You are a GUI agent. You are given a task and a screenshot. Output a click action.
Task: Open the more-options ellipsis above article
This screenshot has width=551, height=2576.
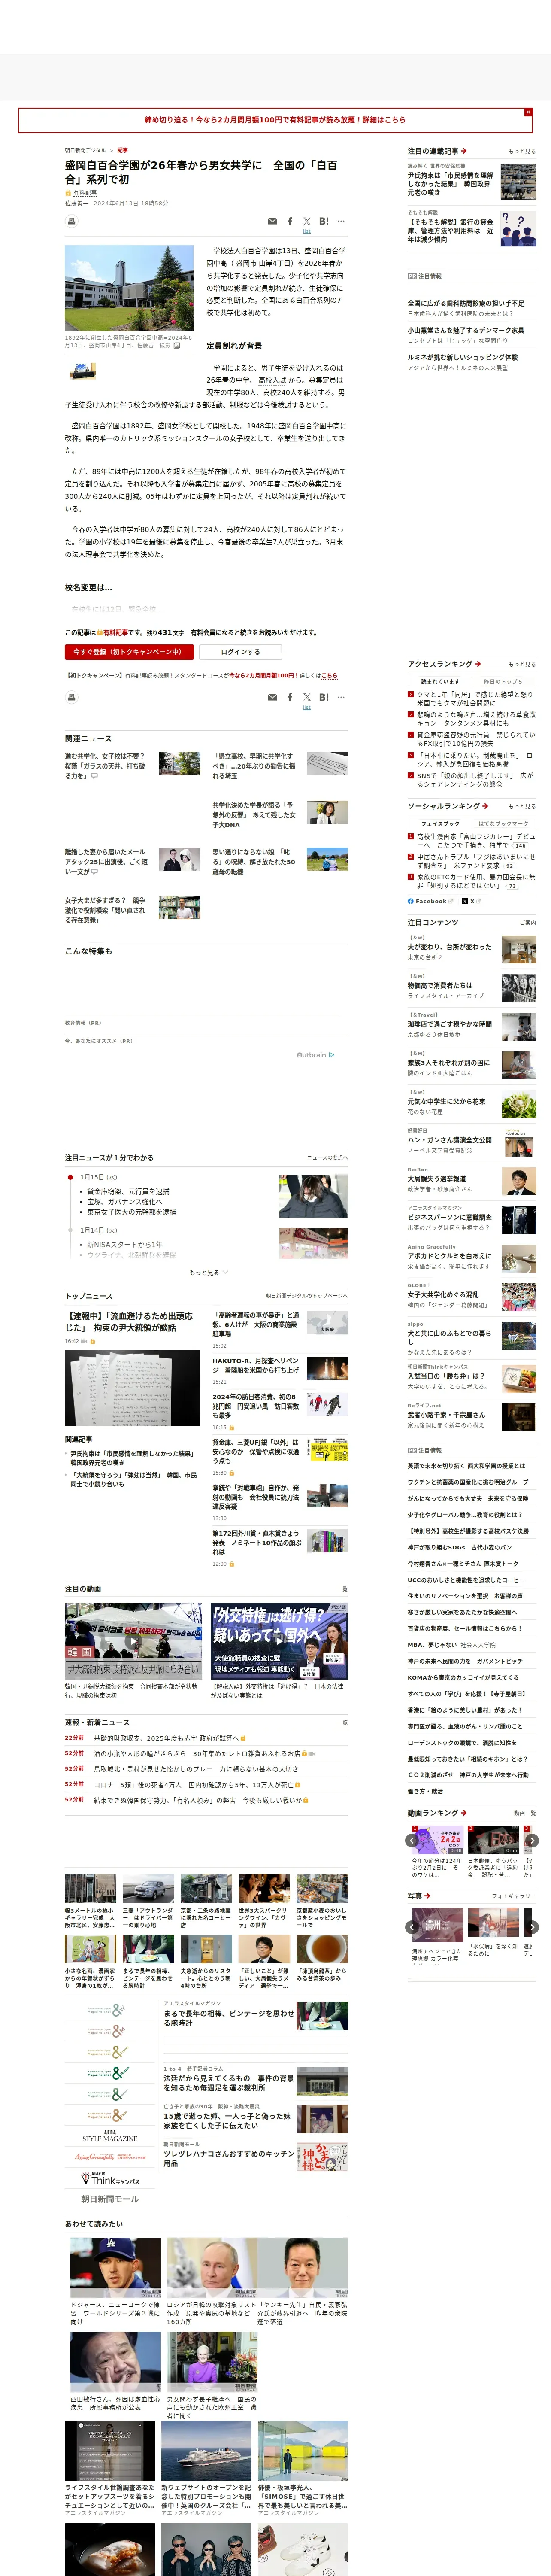[x=341, y=221]
